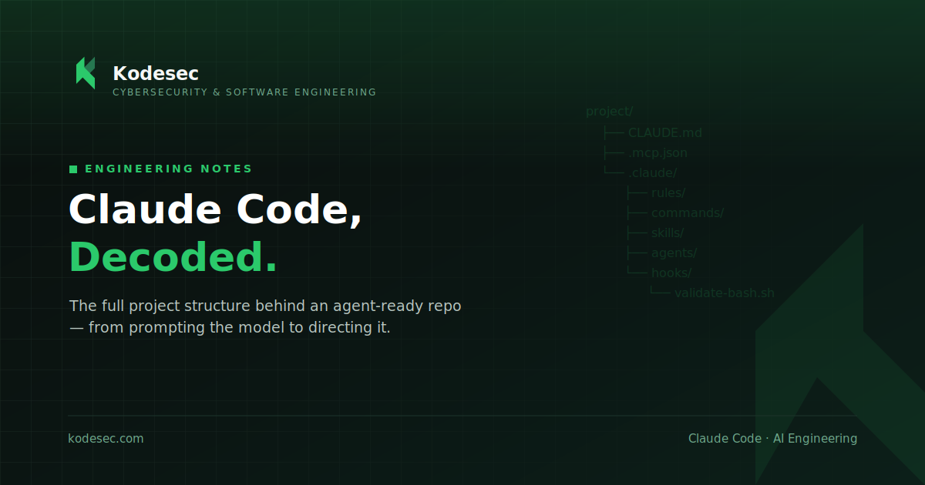Click the Kodesec brand name

click(x=156, y=74)
